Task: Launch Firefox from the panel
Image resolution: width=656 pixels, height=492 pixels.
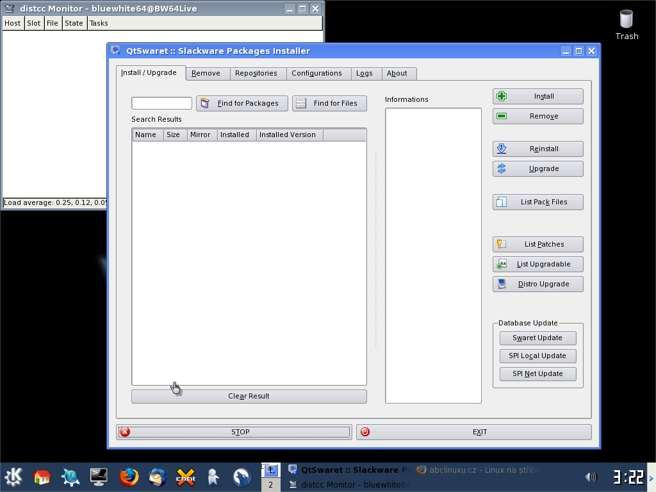Action: (129, 477)
